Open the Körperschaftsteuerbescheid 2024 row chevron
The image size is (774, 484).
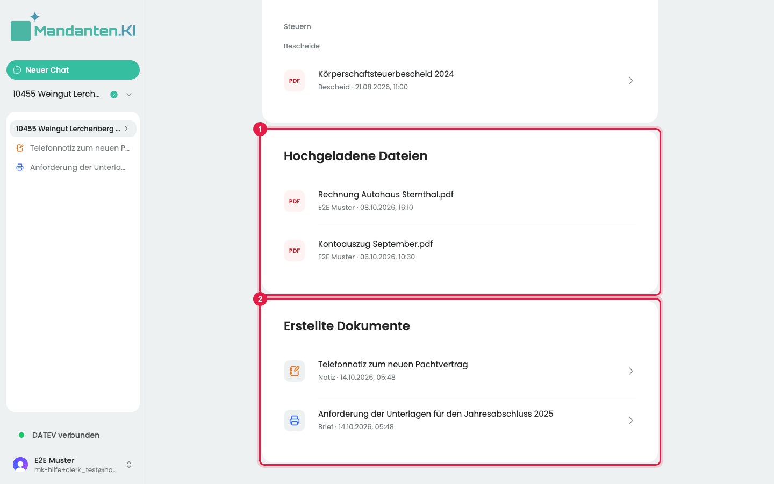pos(631,81)
